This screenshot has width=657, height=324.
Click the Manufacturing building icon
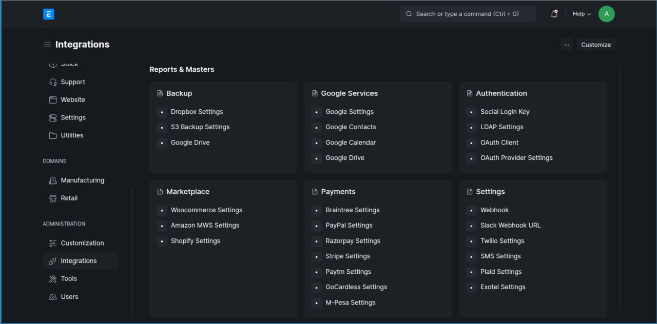click(53, 180)
